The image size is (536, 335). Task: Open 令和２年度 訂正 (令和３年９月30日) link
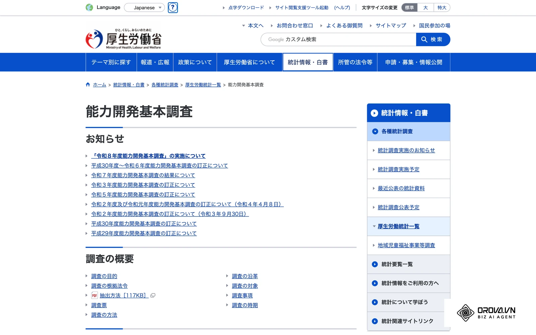[x=170, y=214]
